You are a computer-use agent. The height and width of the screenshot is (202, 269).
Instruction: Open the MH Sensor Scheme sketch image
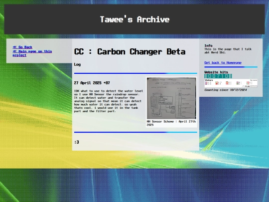coord(171,98)
